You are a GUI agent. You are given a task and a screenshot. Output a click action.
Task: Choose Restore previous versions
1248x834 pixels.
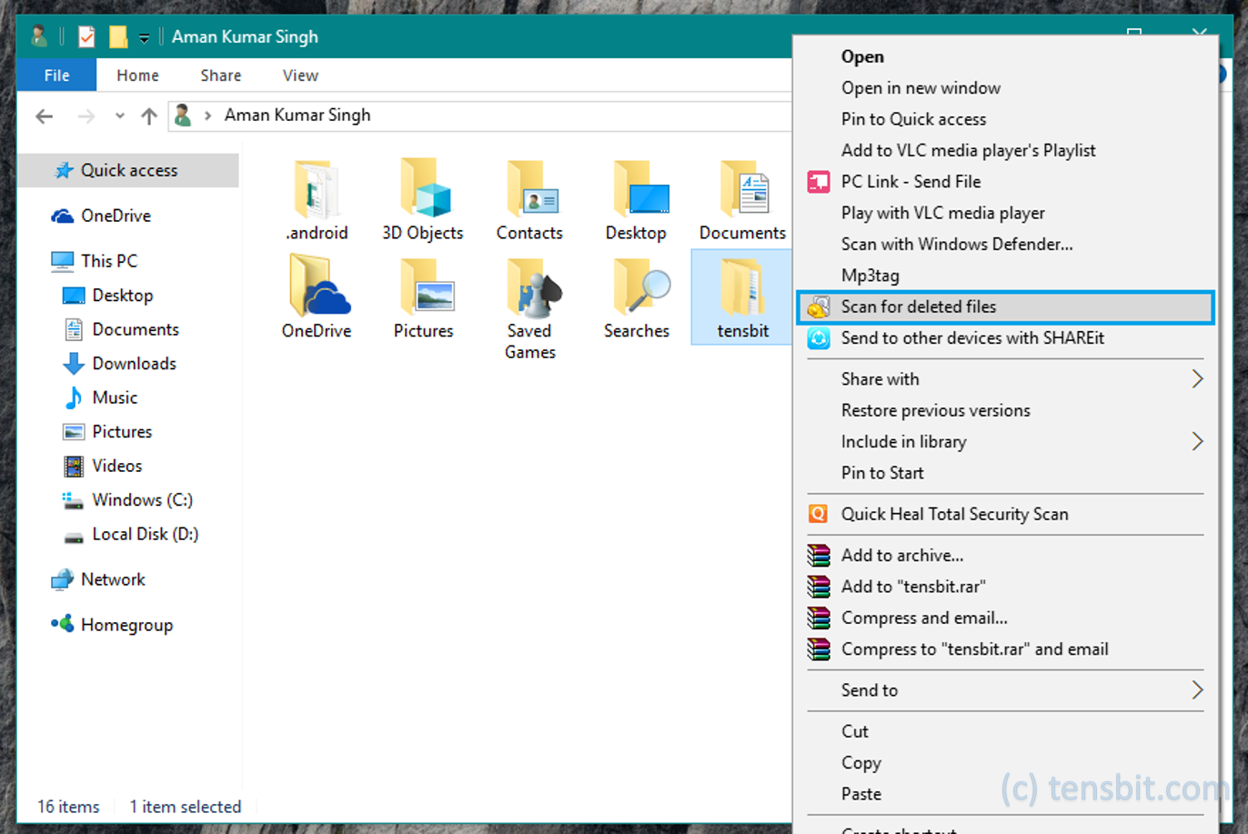tap(935, 410)
